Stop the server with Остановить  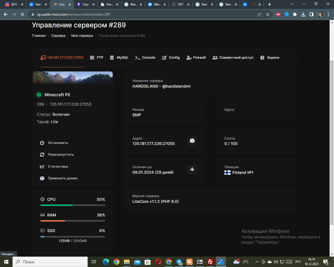54,143
